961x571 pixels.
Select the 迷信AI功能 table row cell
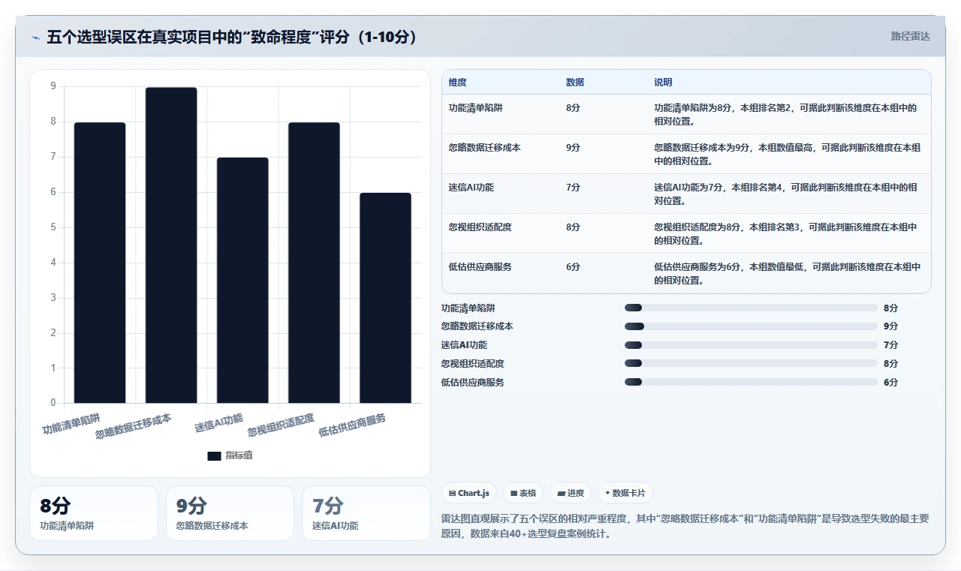pyautogui.click(x=471, y=188)
